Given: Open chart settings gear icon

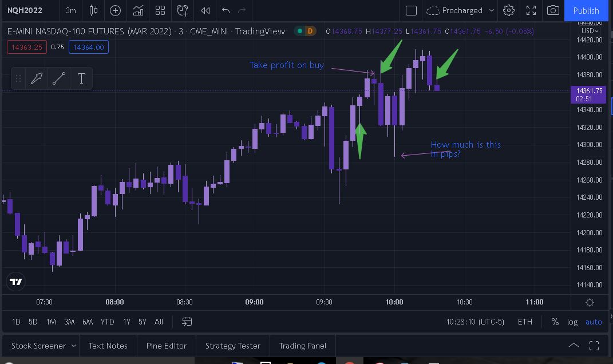Looking at the screenshot, I should click(509, 10).
